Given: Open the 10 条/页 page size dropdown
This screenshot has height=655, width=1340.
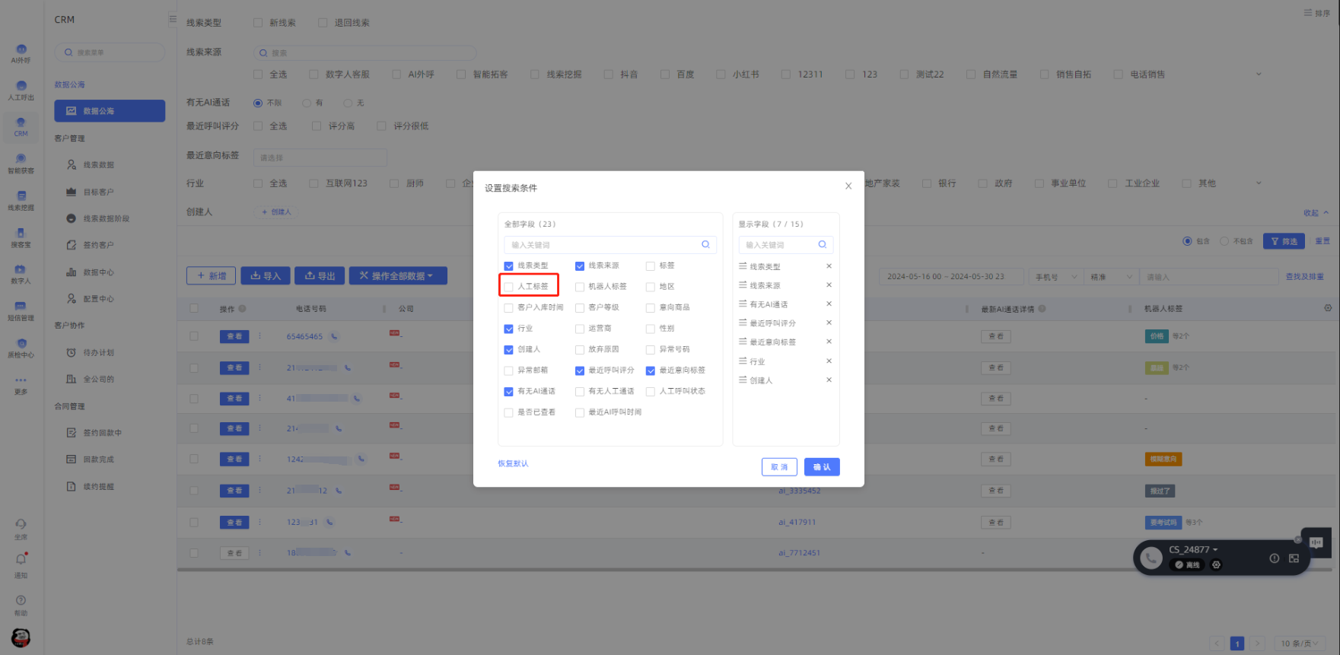Looking at the screenshot, I should (1299, 644).
